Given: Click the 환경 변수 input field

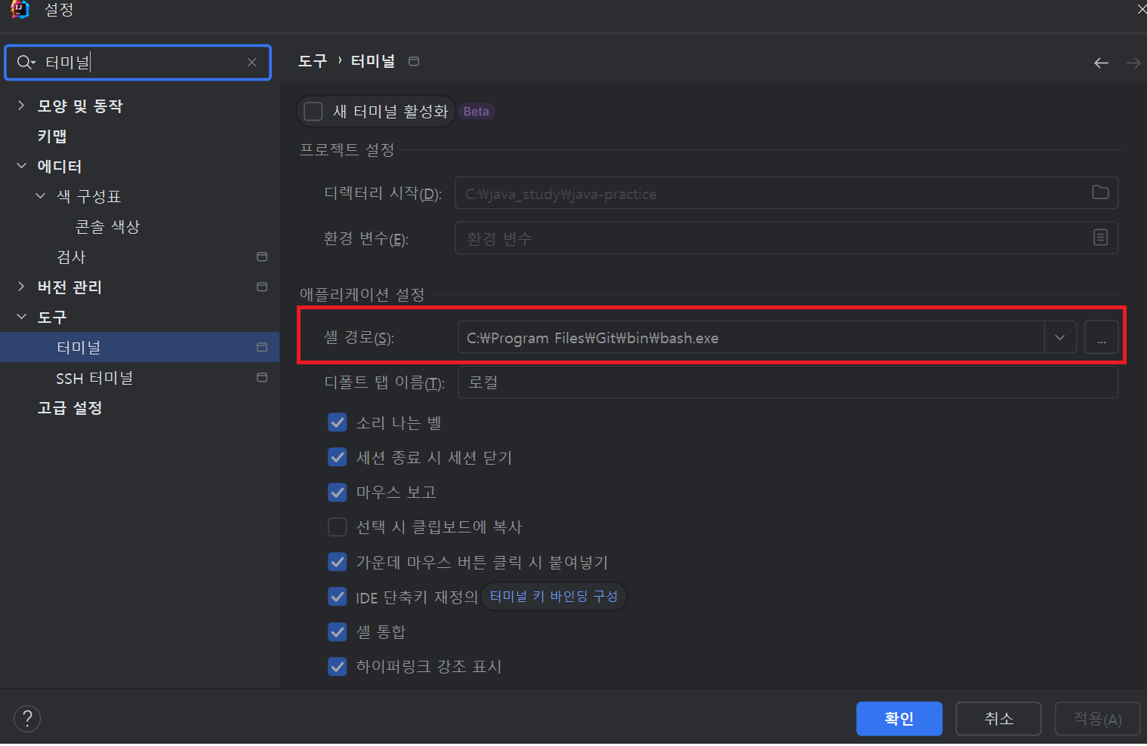Looking at the screenshot, I should click(786, 238).
